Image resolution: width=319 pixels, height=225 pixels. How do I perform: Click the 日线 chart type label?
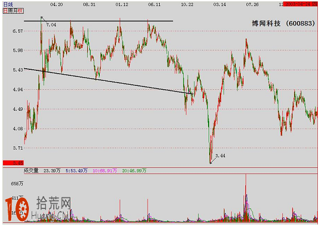click(8, 4)
